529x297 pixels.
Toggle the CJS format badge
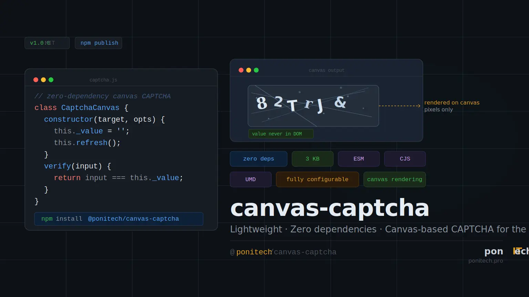(405, 158)
